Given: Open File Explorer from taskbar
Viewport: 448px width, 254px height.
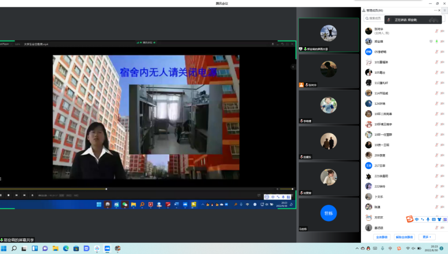Looking at the screenshot, I should 55,249.
